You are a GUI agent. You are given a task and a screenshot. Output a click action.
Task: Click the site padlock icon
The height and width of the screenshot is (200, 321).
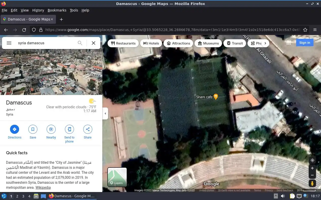(41, 30)
